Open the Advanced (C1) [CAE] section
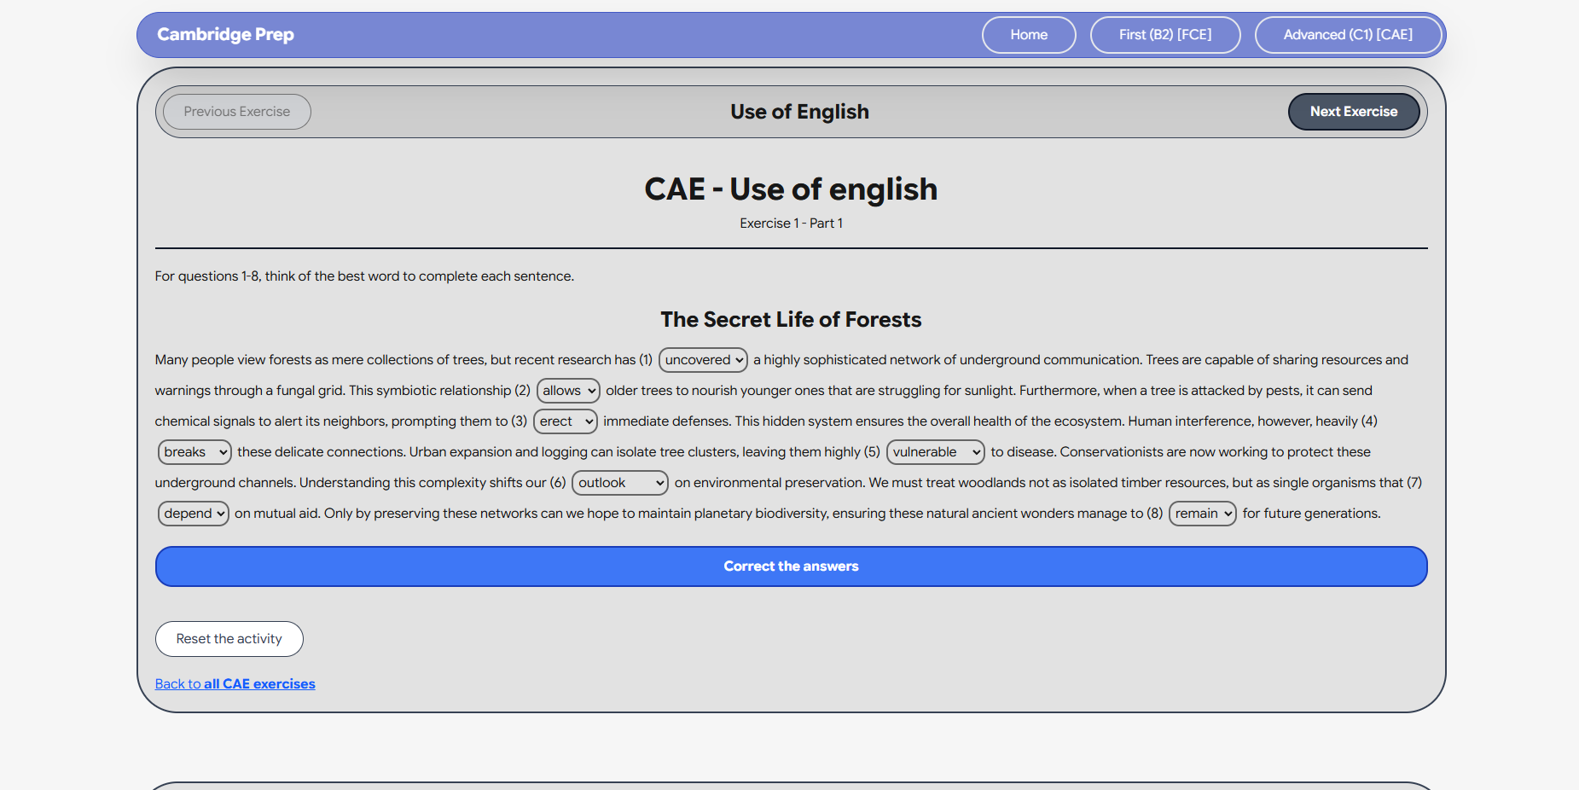The image size is (1579, 790). click(x=1348, y=35)
